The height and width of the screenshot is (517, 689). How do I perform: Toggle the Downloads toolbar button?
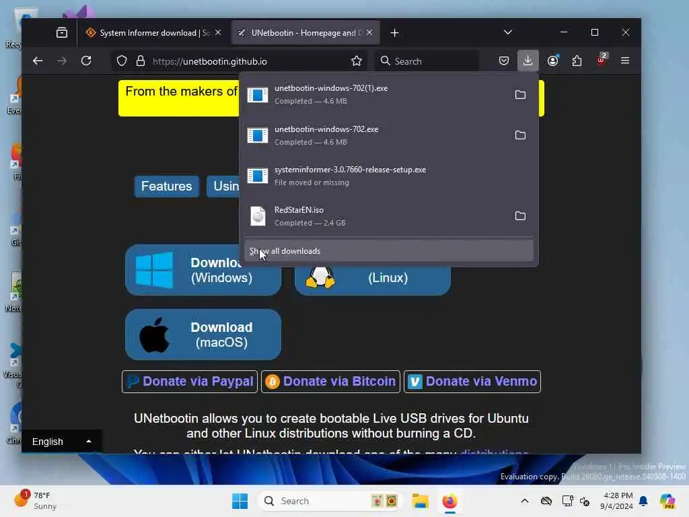(x=528, y=61)
